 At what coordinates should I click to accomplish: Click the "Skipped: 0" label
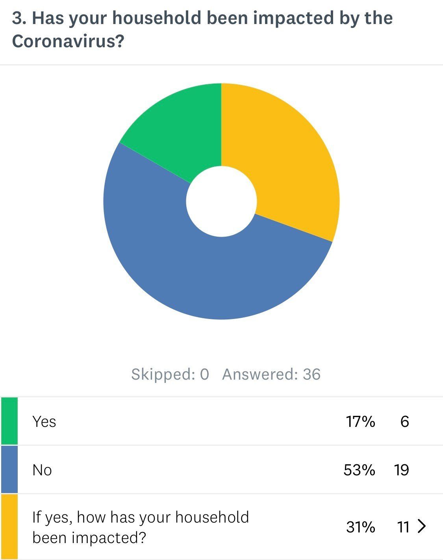[x=170, y=374]
